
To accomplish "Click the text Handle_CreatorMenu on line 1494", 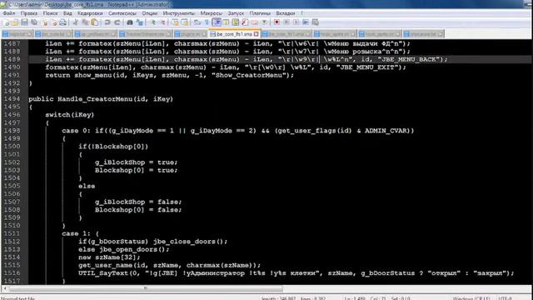I will tap(95, 99).
